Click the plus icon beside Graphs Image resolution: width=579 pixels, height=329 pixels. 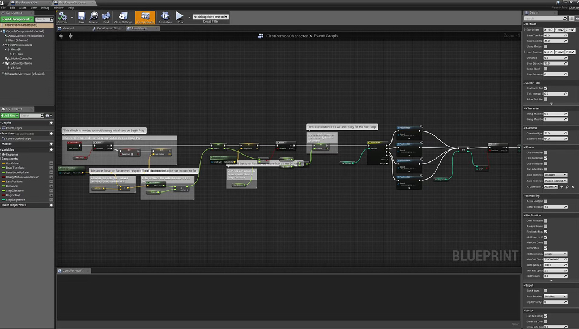point(51,123)
